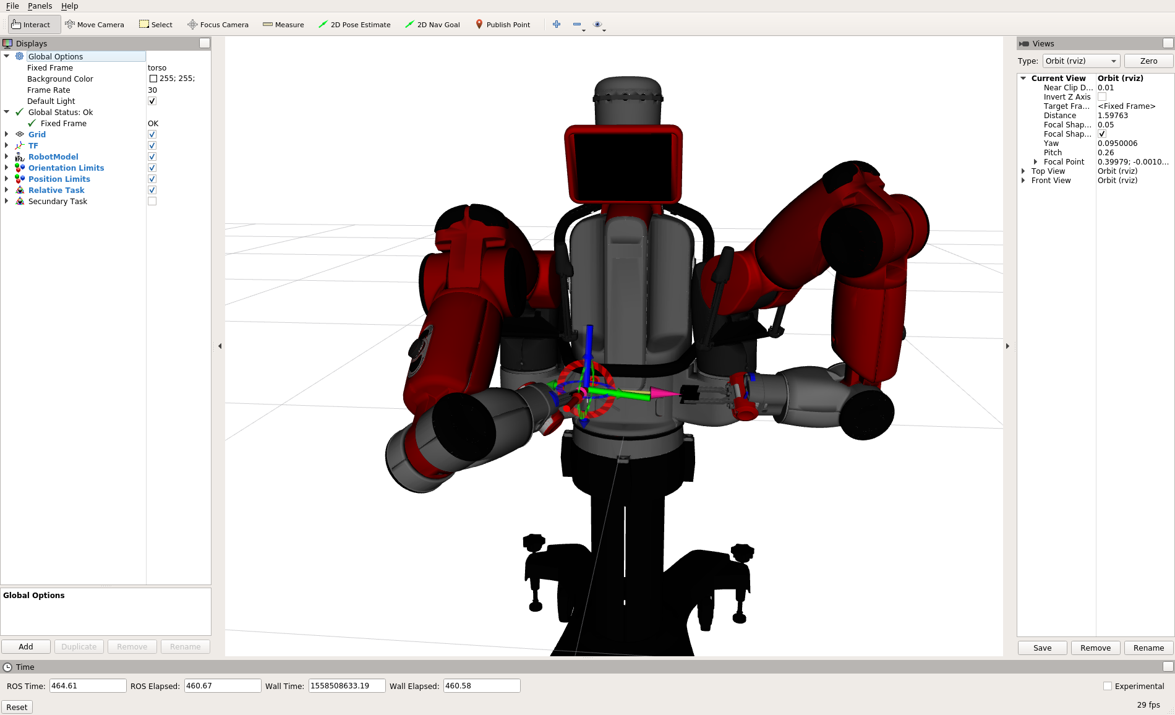Click the Rename view button

[1148, 648]
